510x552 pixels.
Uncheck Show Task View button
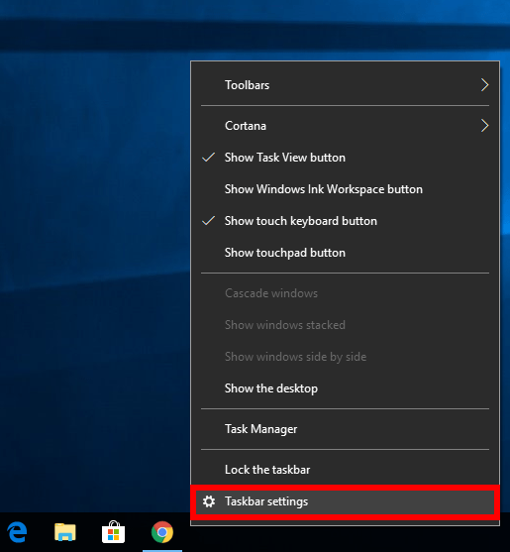pos(345,158)
